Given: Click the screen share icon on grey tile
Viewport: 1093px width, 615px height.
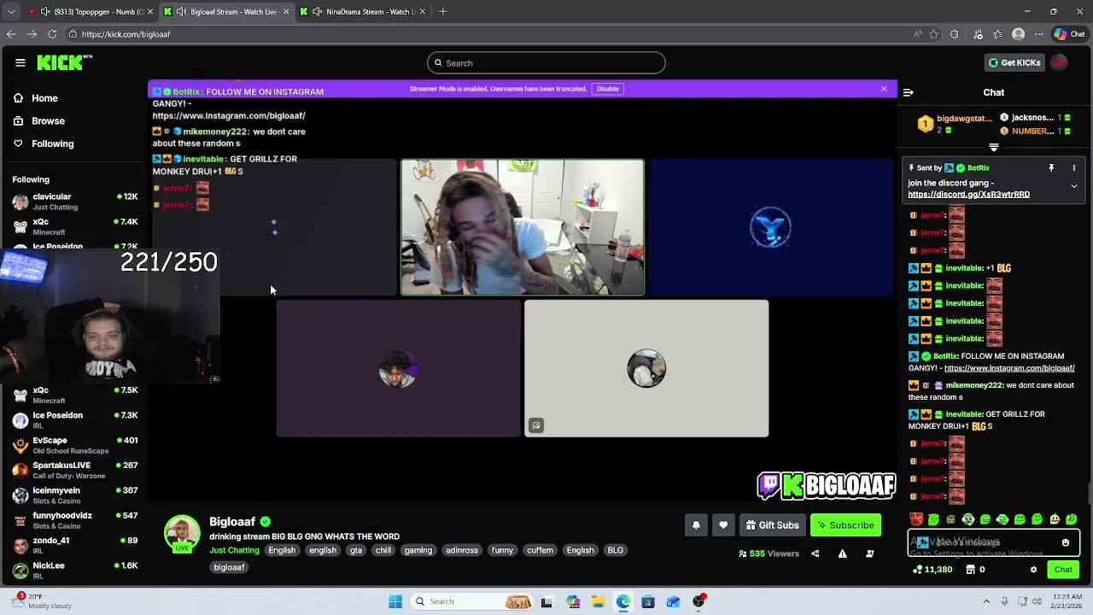Looking at the screenshot, I should pos(535,425).
